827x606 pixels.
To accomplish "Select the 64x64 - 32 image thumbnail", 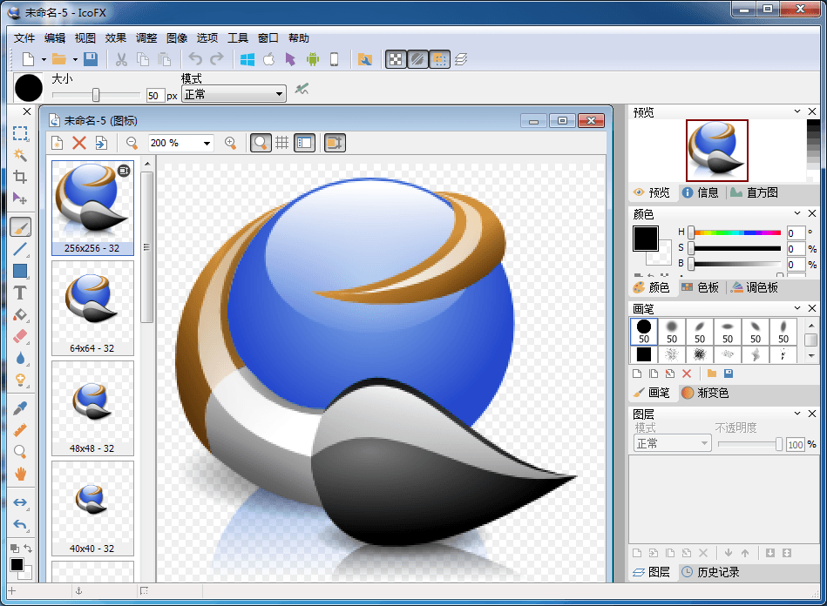I will point(93,308).
